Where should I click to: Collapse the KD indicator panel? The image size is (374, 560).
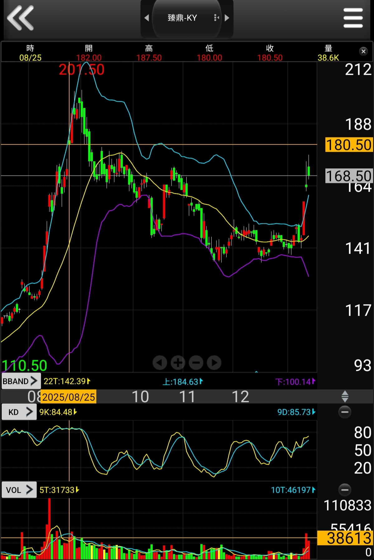click(x=345, y=412)
